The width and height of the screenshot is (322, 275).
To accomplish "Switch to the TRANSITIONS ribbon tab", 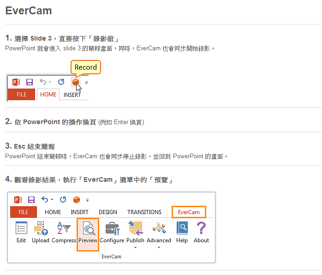I will (x=144, y=212).
